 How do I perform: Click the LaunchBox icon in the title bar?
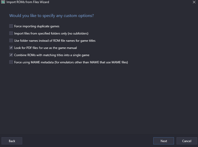(3, 2)
